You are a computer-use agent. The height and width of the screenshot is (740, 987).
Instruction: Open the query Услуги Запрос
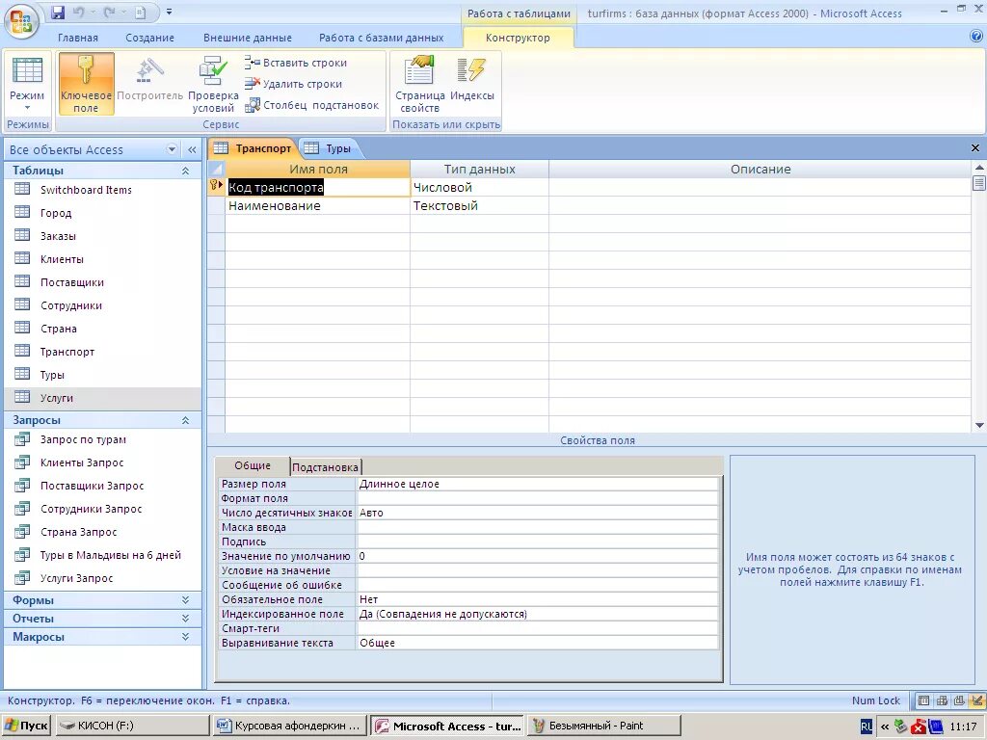tap(77, 578)
